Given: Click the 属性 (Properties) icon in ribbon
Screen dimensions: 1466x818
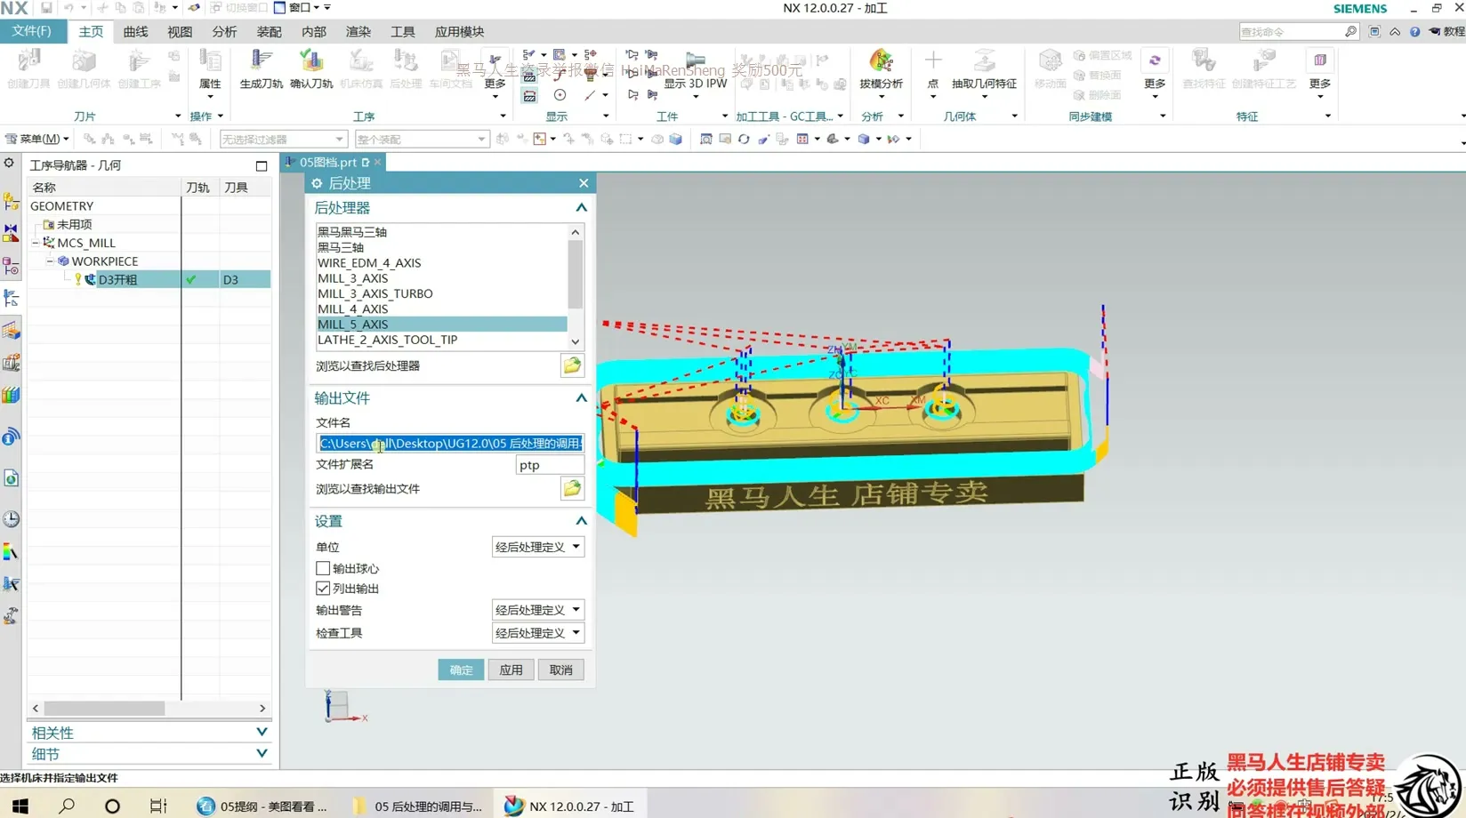Looking at the screenshot, I should coord(210,68).
